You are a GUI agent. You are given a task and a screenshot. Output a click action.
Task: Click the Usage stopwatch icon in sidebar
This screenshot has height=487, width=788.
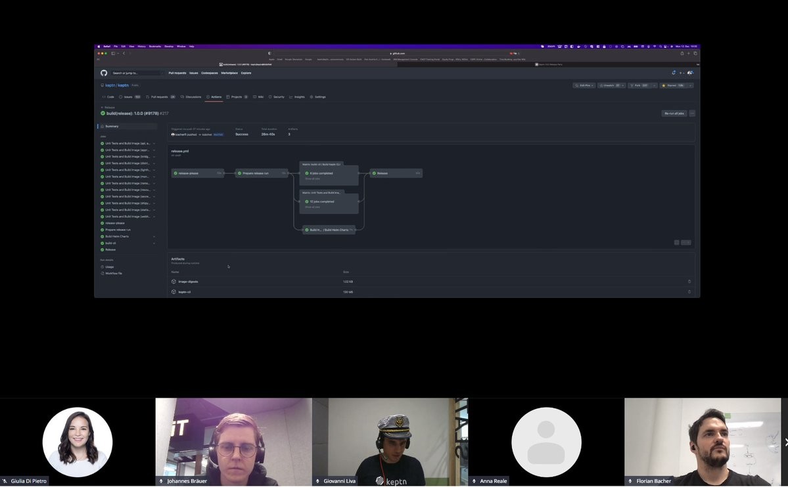[x=103, y=266]
